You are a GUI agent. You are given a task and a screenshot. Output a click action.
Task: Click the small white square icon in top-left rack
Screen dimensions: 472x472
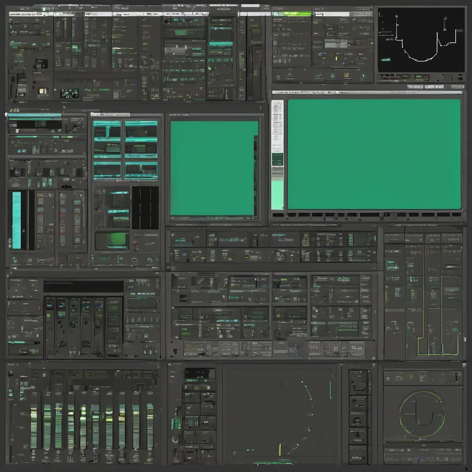41,91
